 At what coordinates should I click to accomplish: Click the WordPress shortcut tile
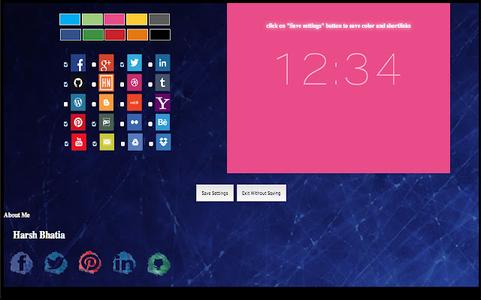coord(78,103)
